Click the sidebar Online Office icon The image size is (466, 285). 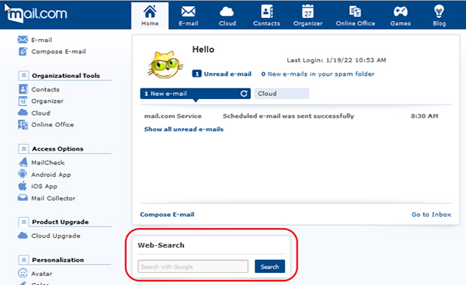(x=23, y=124)
